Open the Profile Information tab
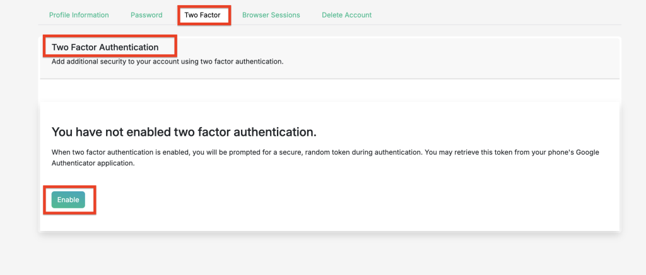The width and height of the screenshot is (646, 275). [79, 15]
